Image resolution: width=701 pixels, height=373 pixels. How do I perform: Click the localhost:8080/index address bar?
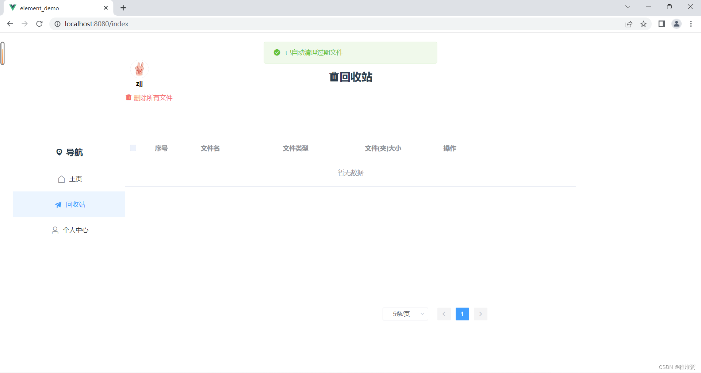click(96, 24)
